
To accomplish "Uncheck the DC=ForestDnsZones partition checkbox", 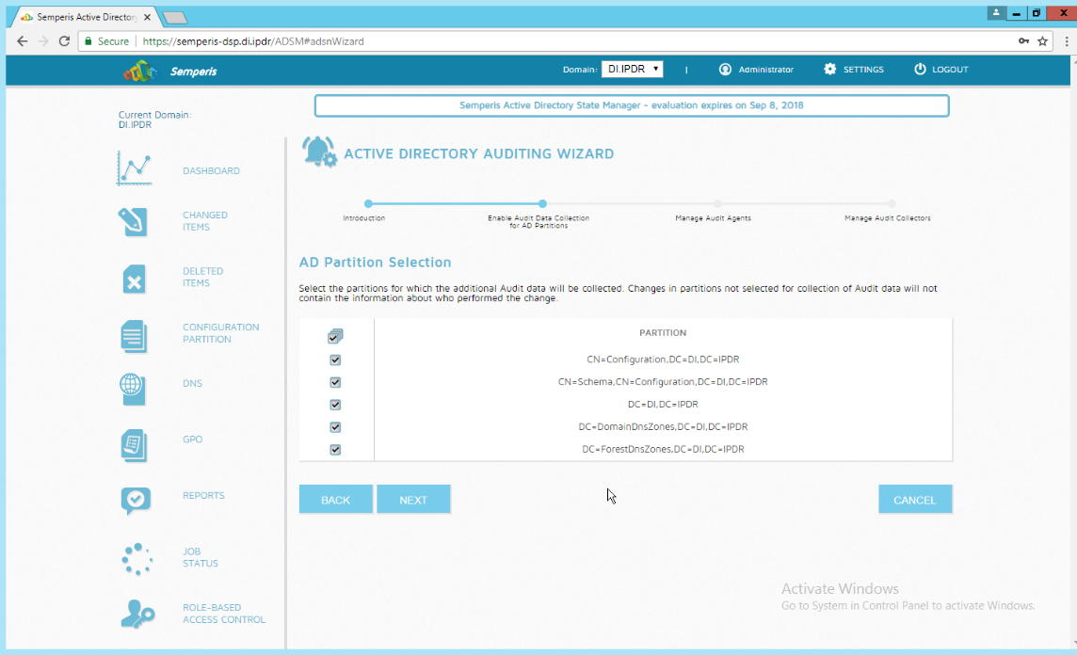I will point(335,450).
